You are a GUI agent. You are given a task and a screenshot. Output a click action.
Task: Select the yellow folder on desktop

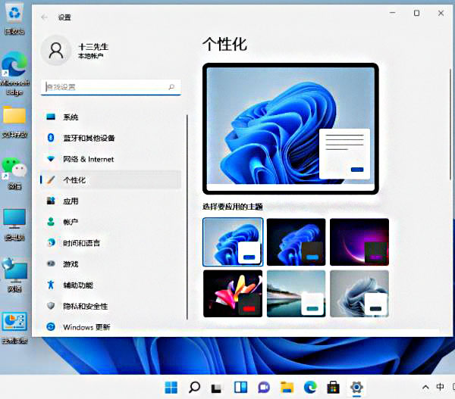(14, 122)
